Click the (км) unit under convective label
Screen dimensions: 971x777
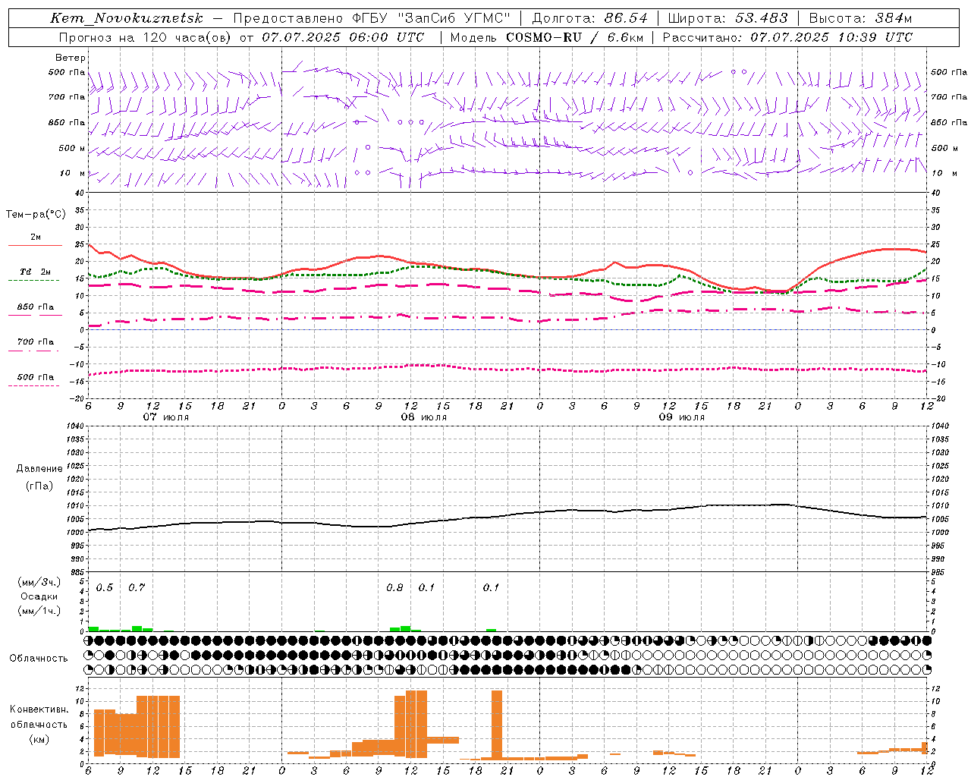[39, 739]
